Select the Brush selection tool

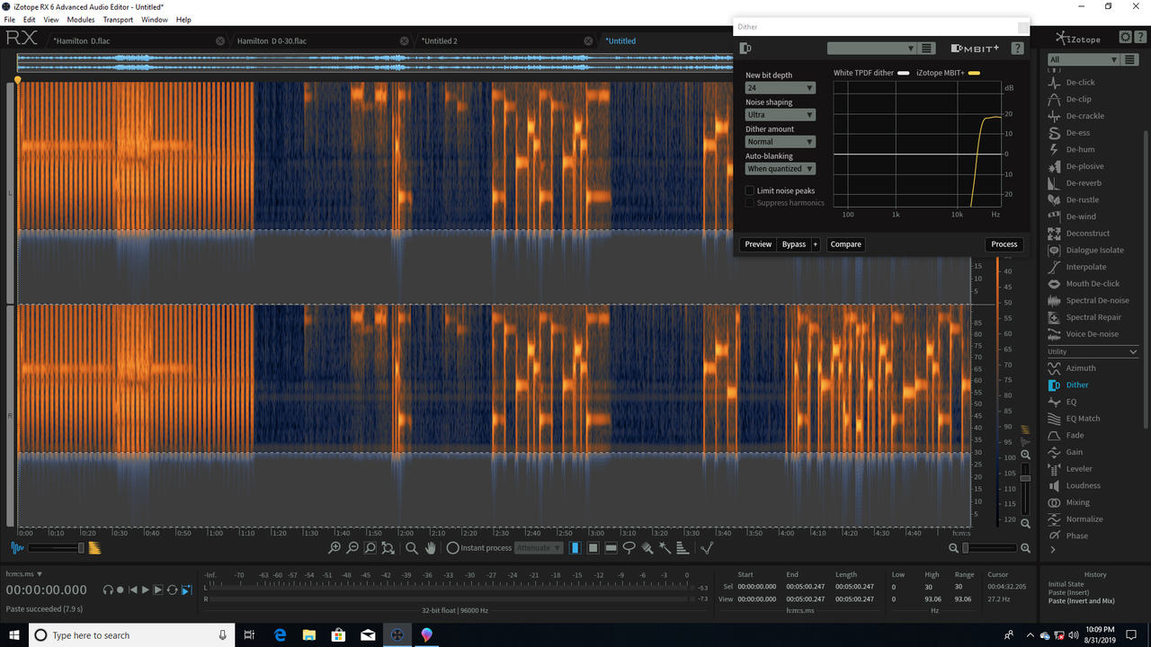pos(647,547)
